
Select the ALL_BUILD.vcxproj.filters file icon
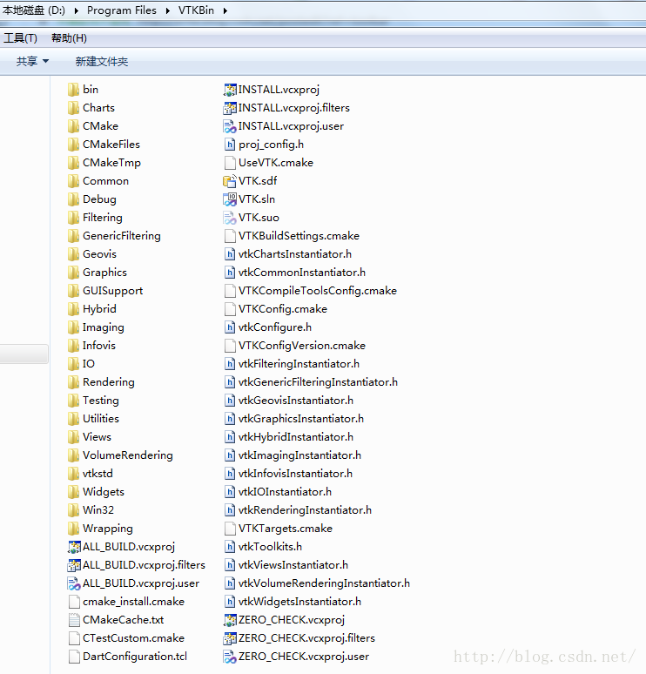pyautogui.click(x=74, y=565)
